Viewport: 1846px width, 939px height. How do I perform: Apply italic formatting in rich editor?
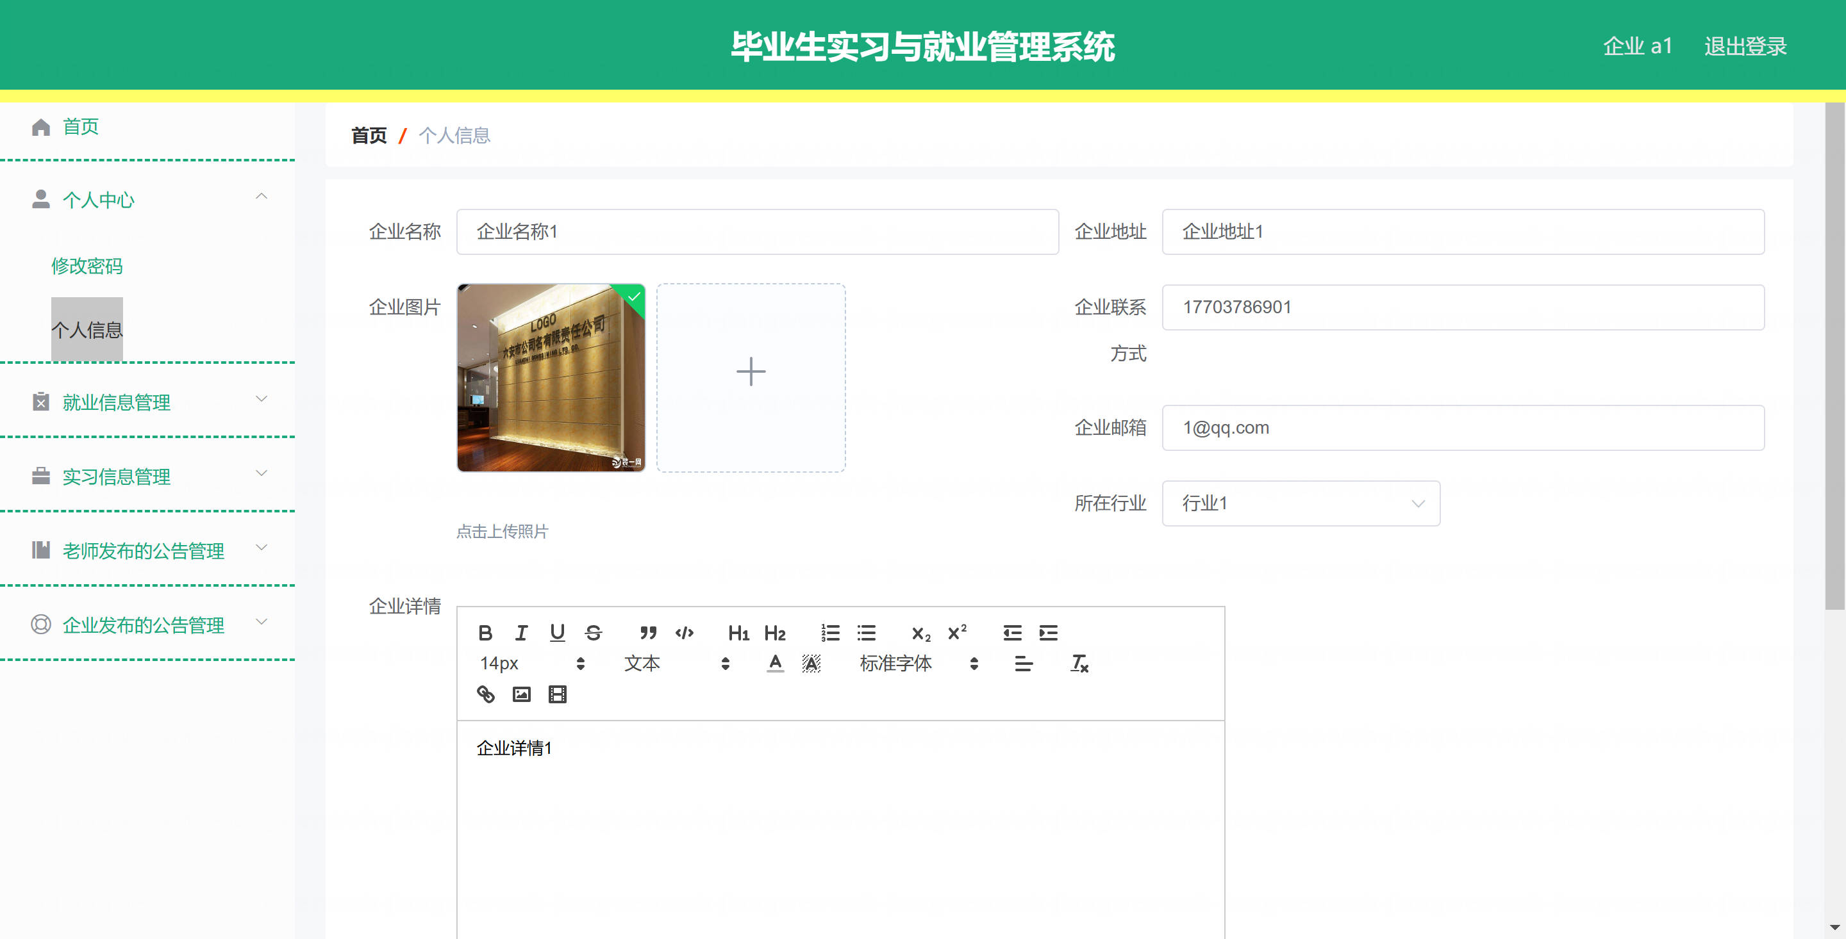[x=521, y=632]
